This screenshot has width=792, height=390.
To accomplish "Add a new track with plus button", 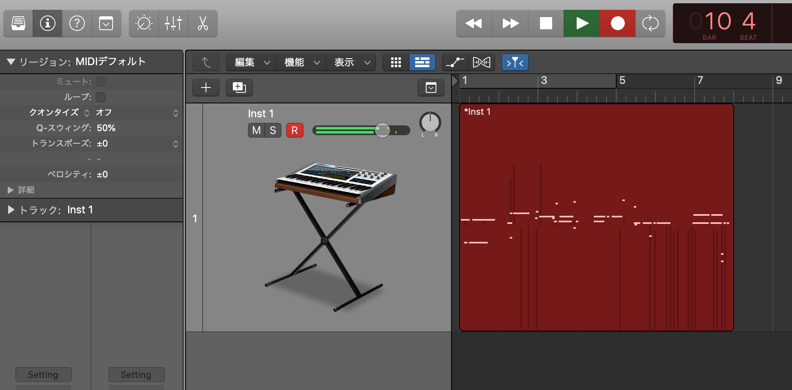I will tap(206, 88).
